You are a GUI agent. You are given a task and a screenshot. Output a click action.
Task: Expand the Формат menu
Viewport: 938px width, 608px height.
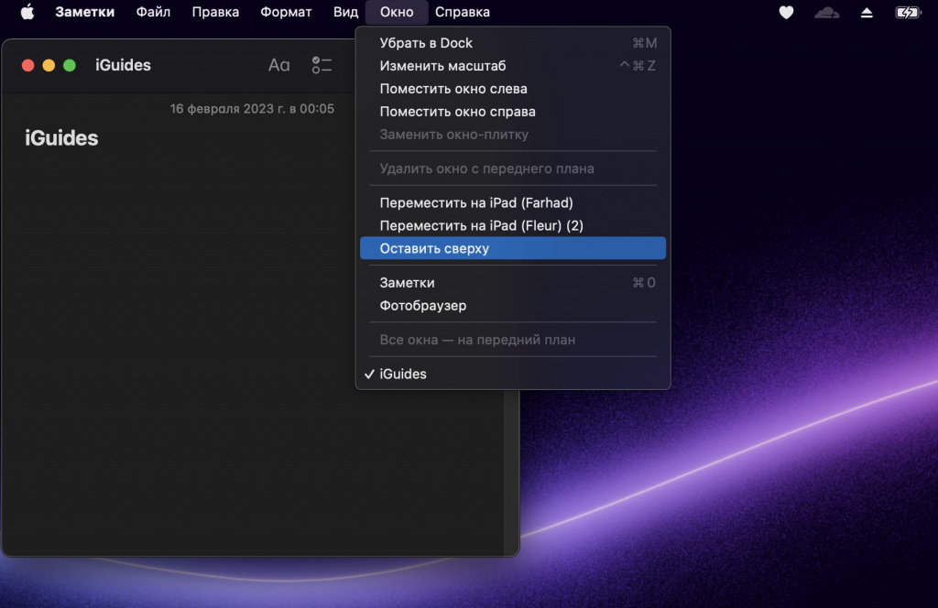(286, 12)
